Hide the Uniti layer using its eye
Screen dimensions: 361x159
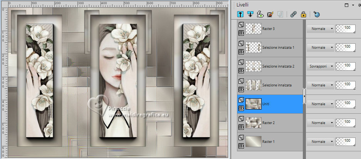[x=241, y=108]
